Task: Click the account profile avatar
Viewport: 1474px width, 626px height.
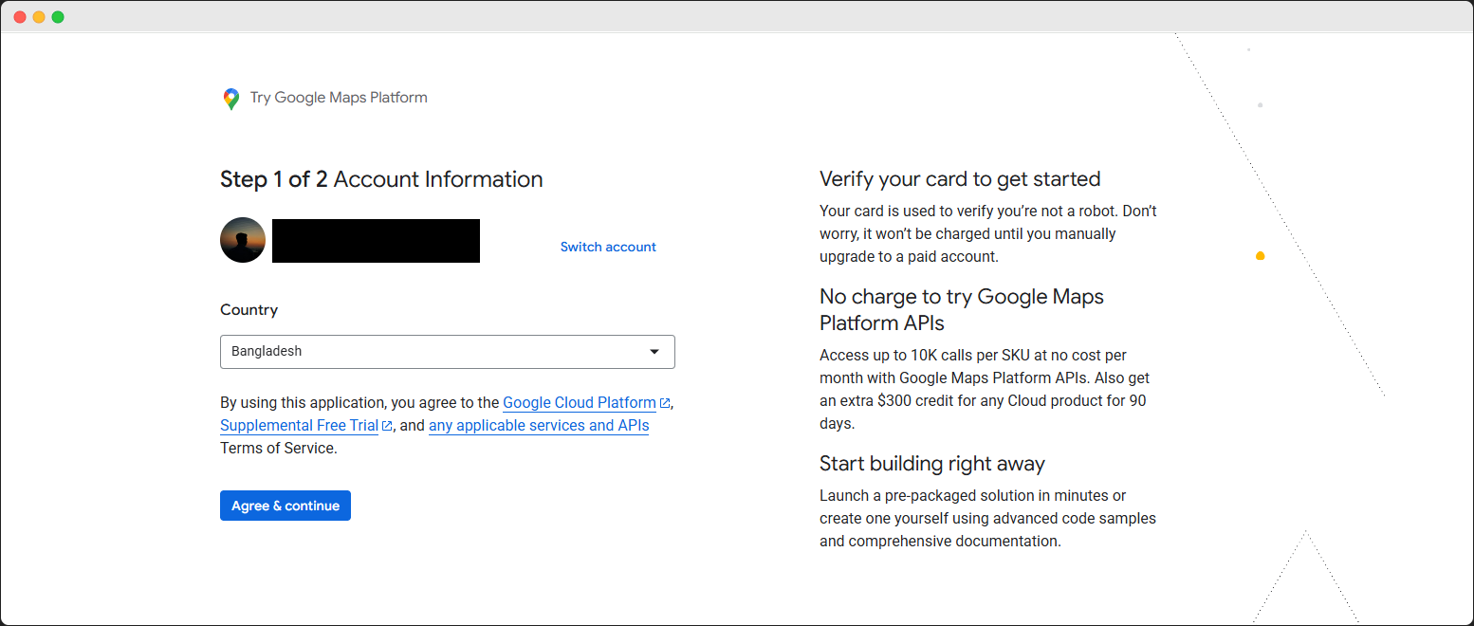Action: (243, 240)
